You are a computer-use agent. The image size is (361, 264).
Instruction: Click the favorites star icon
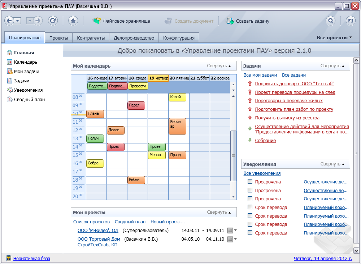(73, 21)
